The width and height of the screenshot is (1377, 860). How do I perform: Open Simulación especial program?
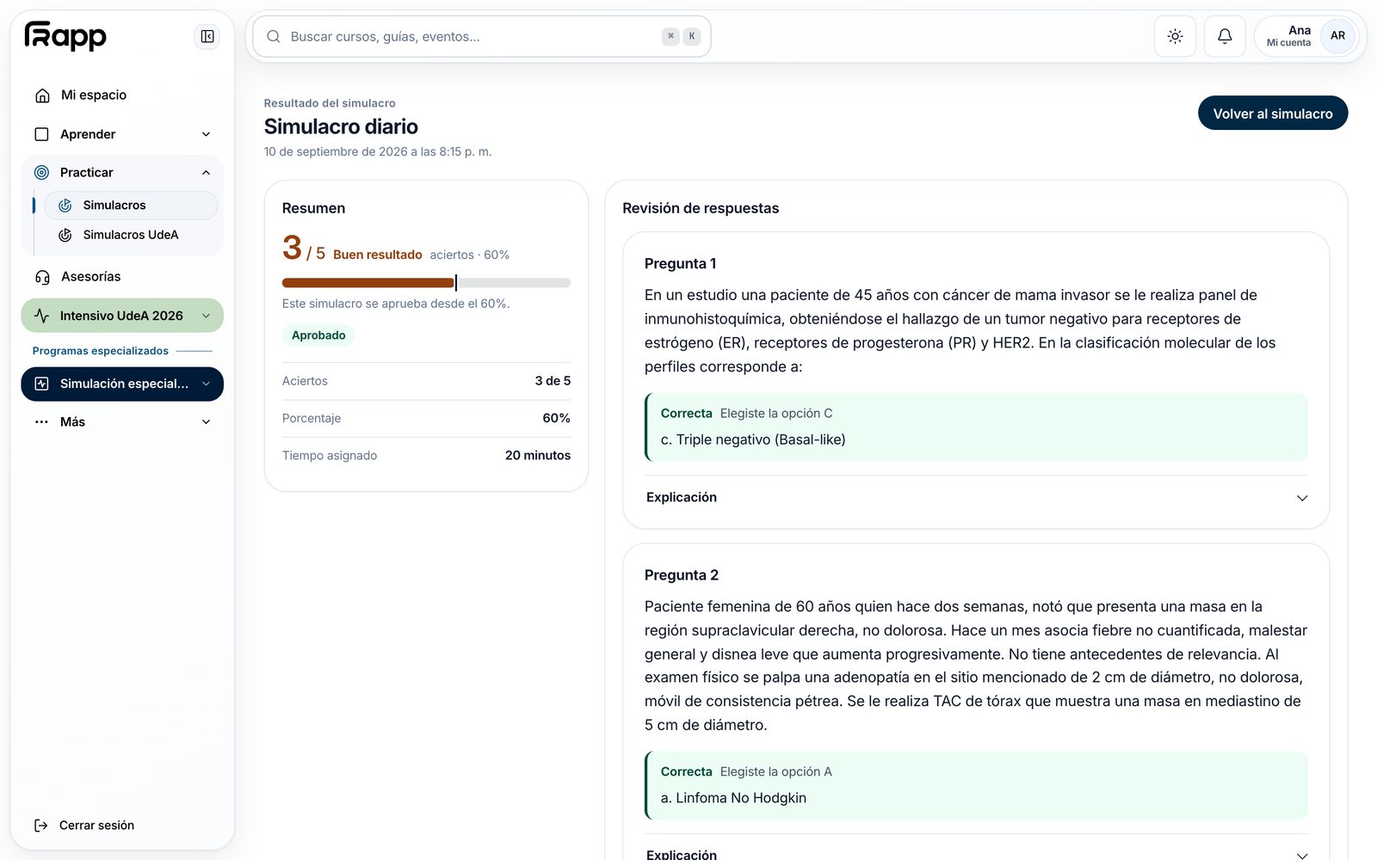pyautogui.click(x=122, y=384)
